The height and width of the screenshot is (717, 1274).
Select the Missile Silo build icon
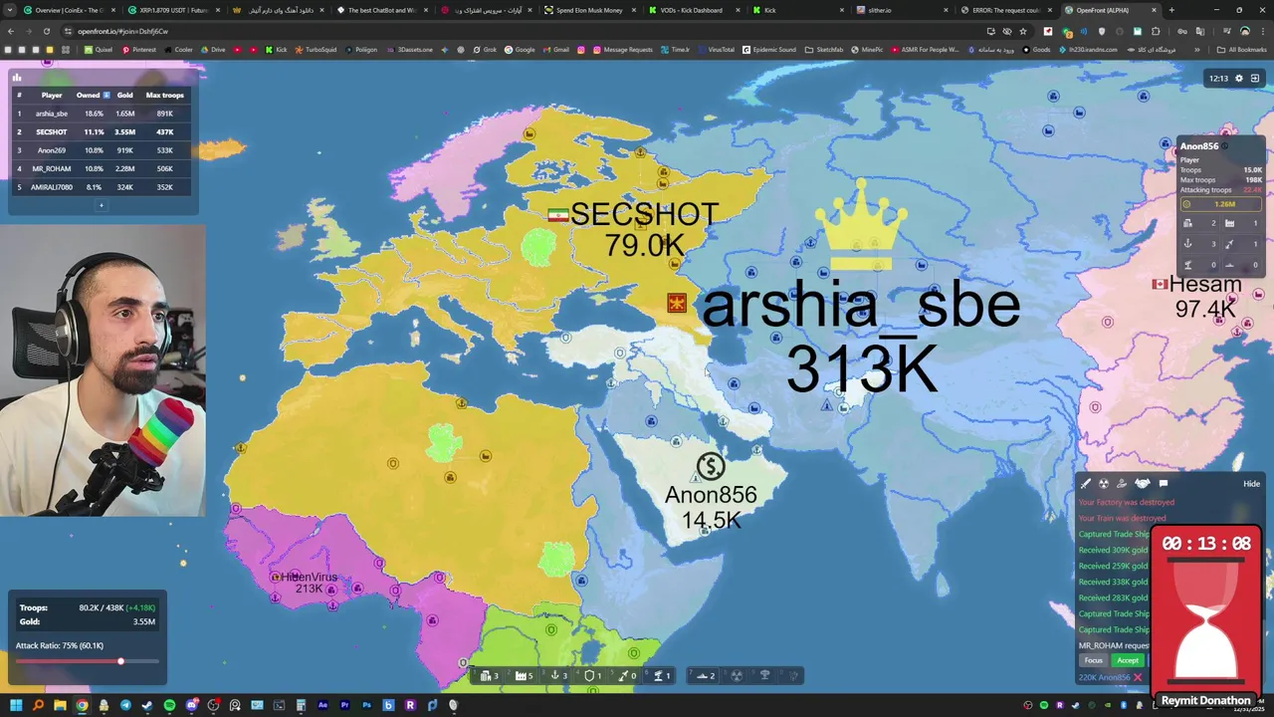pyautogui.click(x=623, y=676)
